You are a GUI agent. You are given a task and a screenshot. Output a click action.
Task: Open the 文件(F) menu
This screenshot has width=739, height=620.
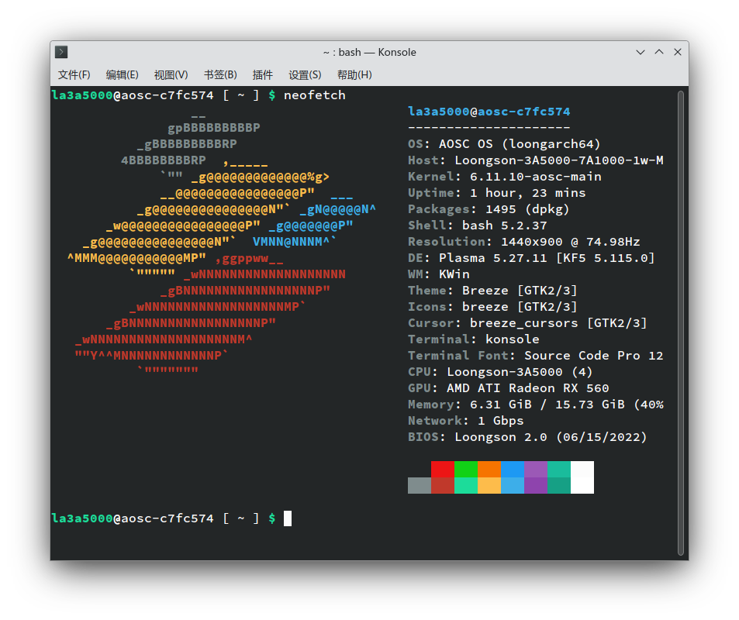(x=74, y=75)
